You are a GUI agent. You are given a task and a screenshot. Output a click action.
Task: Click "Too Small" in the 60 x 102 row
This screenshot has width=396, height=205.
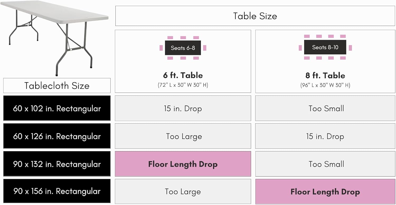pyautogui.click(x=326, y=108)
